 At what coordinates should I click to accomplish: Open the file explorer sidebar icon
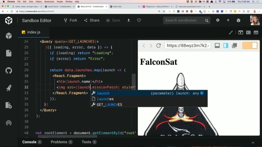pyautogui.click(x=9, y=53)
